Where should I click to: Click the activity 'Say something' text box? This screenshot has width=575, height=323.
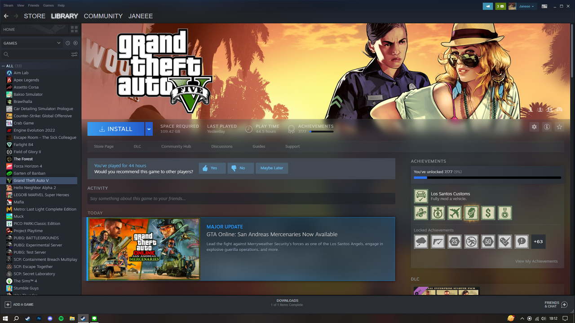241,199
